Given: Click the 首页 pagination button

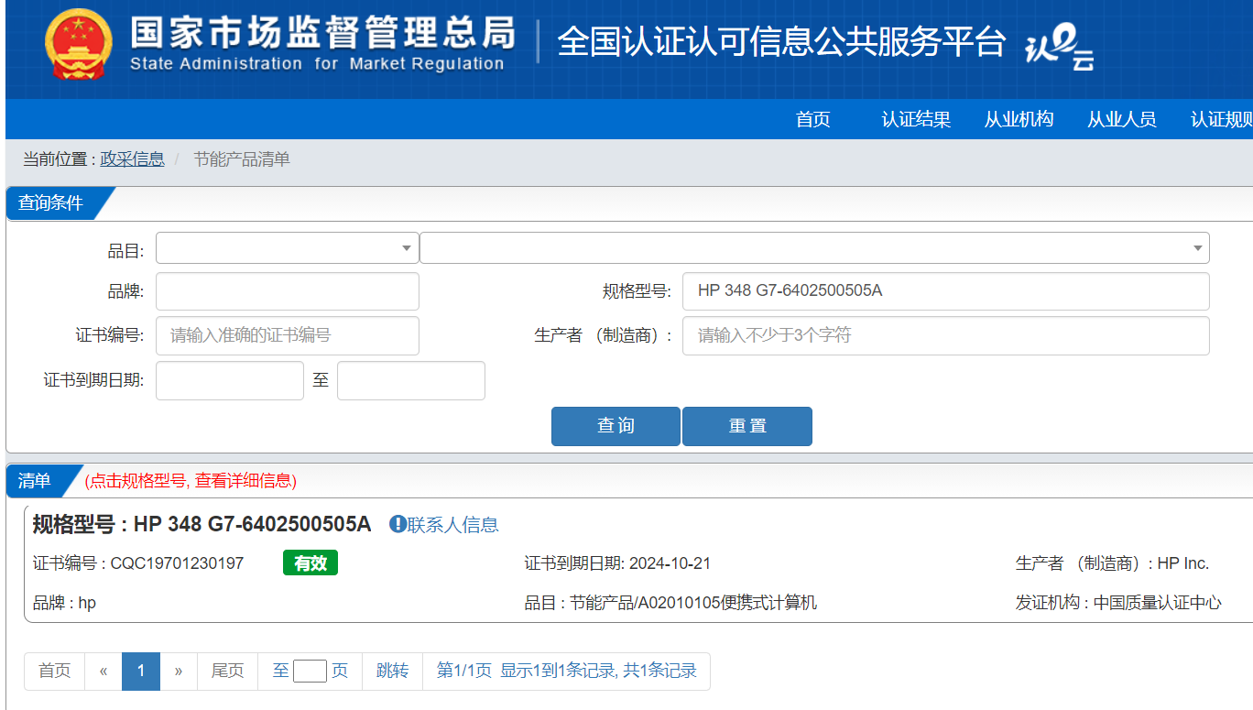Looking at the screenshot, I should click(55, 671).
